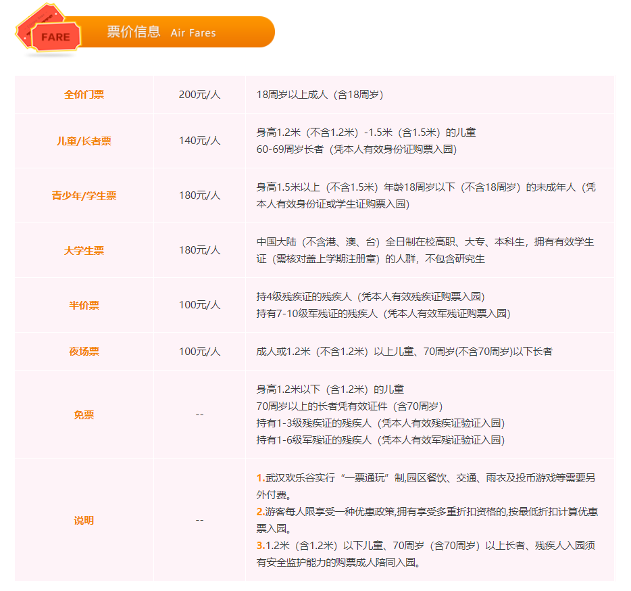Click note 1 about 一票通玩 policy
Image resolution: width=631 pixels, height=591 pixels.
point(426,486)
